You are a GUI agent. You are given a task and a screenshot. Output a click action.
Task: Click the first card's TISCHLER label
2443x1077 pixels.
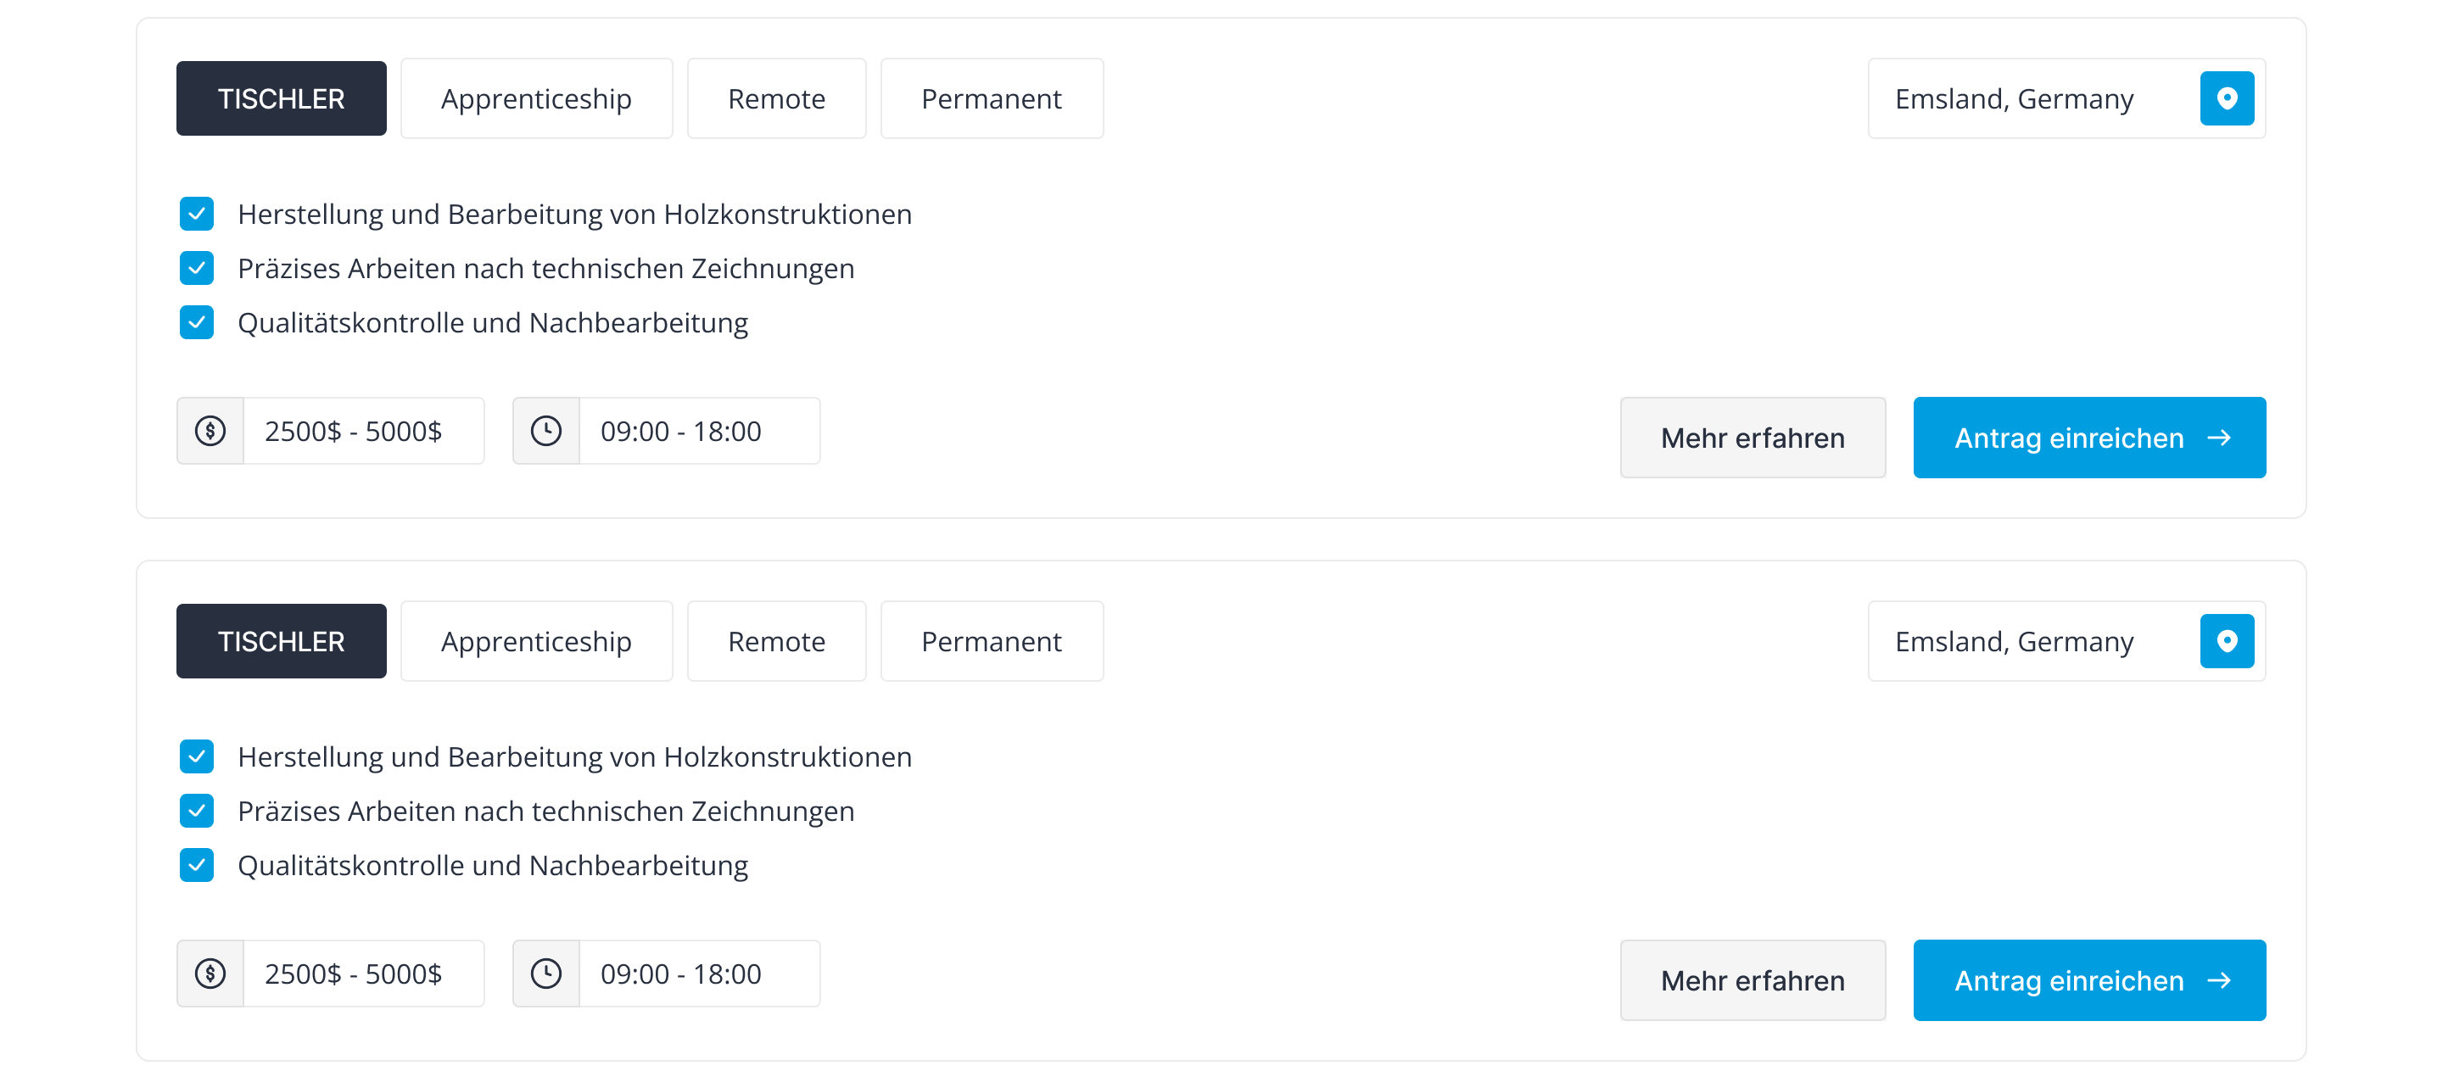[282, 98]
